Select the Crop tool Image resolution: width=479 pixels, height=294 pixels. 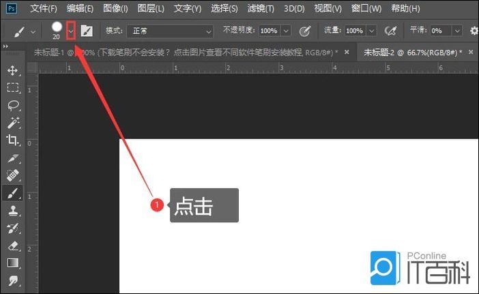click(12, 140)
